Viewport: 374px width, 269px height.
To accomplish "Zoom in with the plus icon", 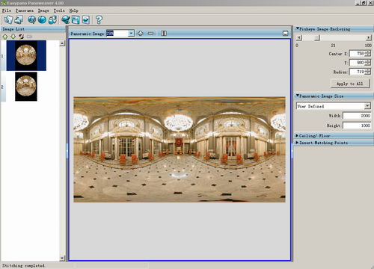I will 141,33.
